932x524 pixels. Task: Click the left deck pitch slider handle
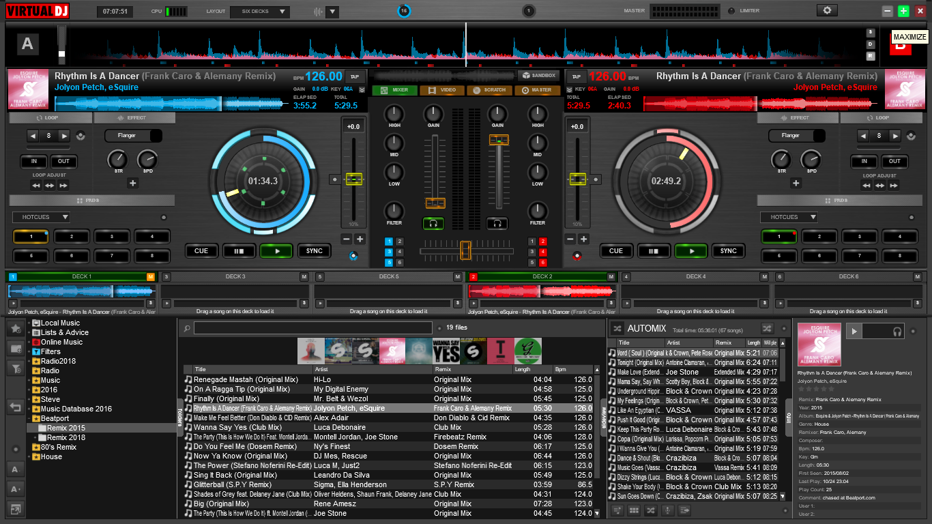[353, 179]
